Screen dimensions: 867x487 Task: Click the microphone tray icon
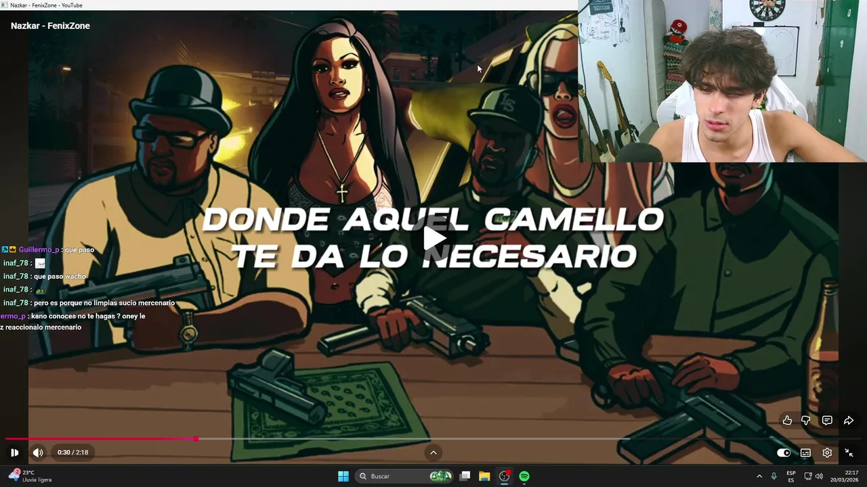tap(774, 476)
